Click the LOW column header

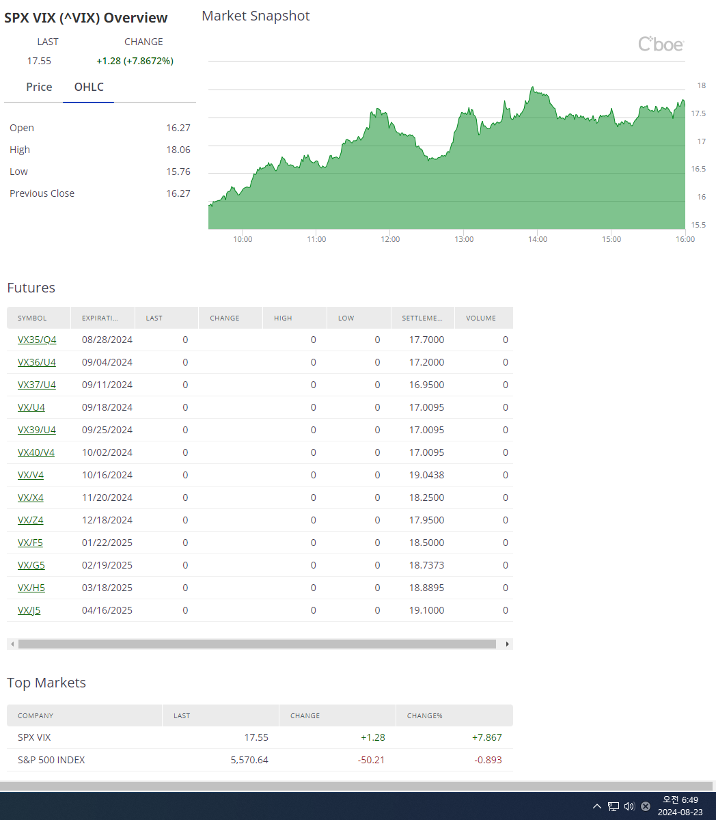click(x=359, y=318)
